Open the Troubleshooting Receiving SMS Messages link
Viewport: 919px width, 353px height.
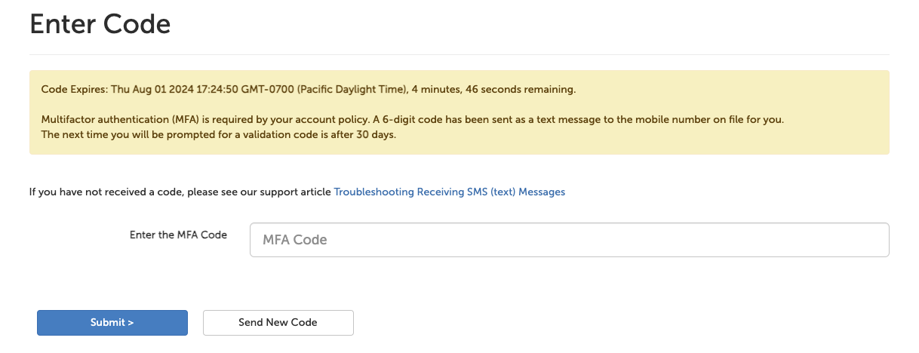[x=449, y=192]
